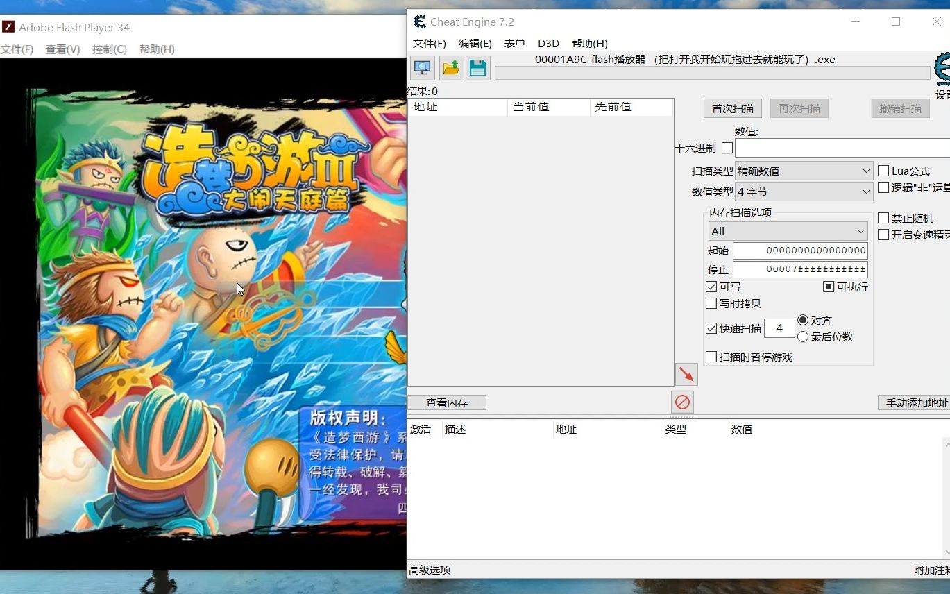Open Cheat Engine 文件(F) menu
Viewport: 950px width, 594px height.
pyautogui.click(x=430, y=43)
